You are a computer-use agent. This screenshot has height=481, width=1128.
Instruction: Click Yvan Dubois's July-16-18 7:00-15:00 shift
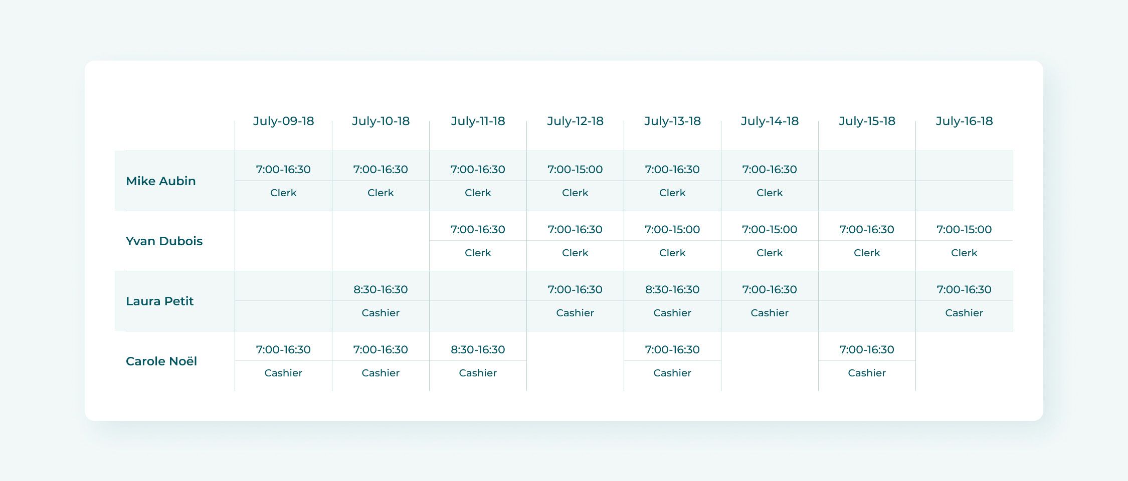pos(964,229)
